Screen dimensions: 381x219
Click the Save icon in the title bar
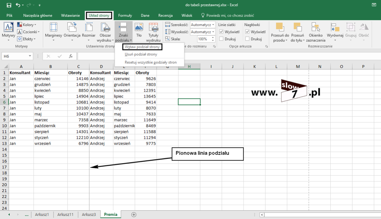[x=9, y=5]
